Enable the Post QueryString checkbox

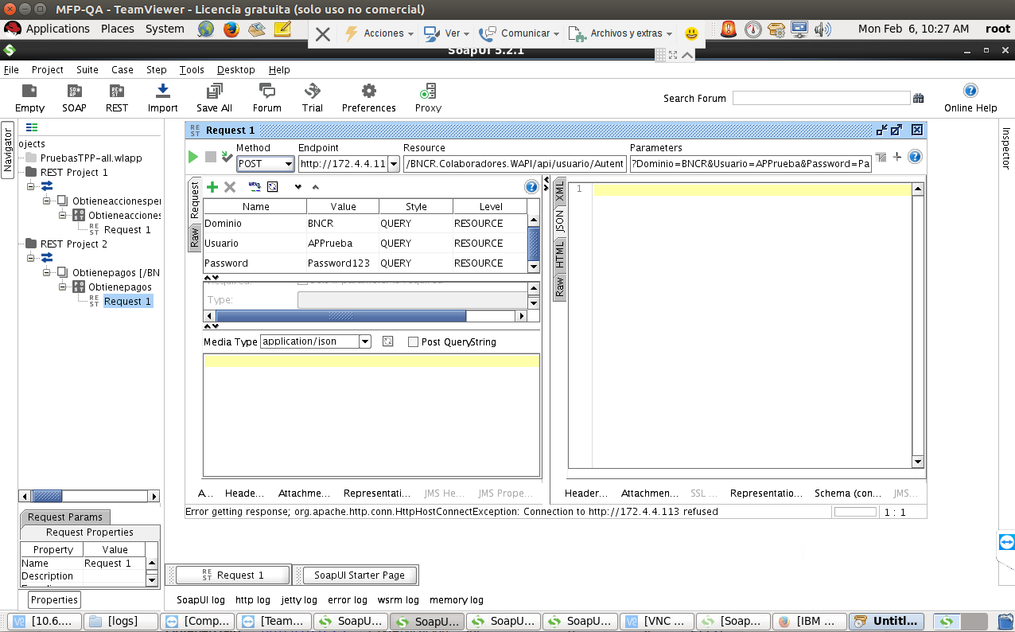coord(413,342)
